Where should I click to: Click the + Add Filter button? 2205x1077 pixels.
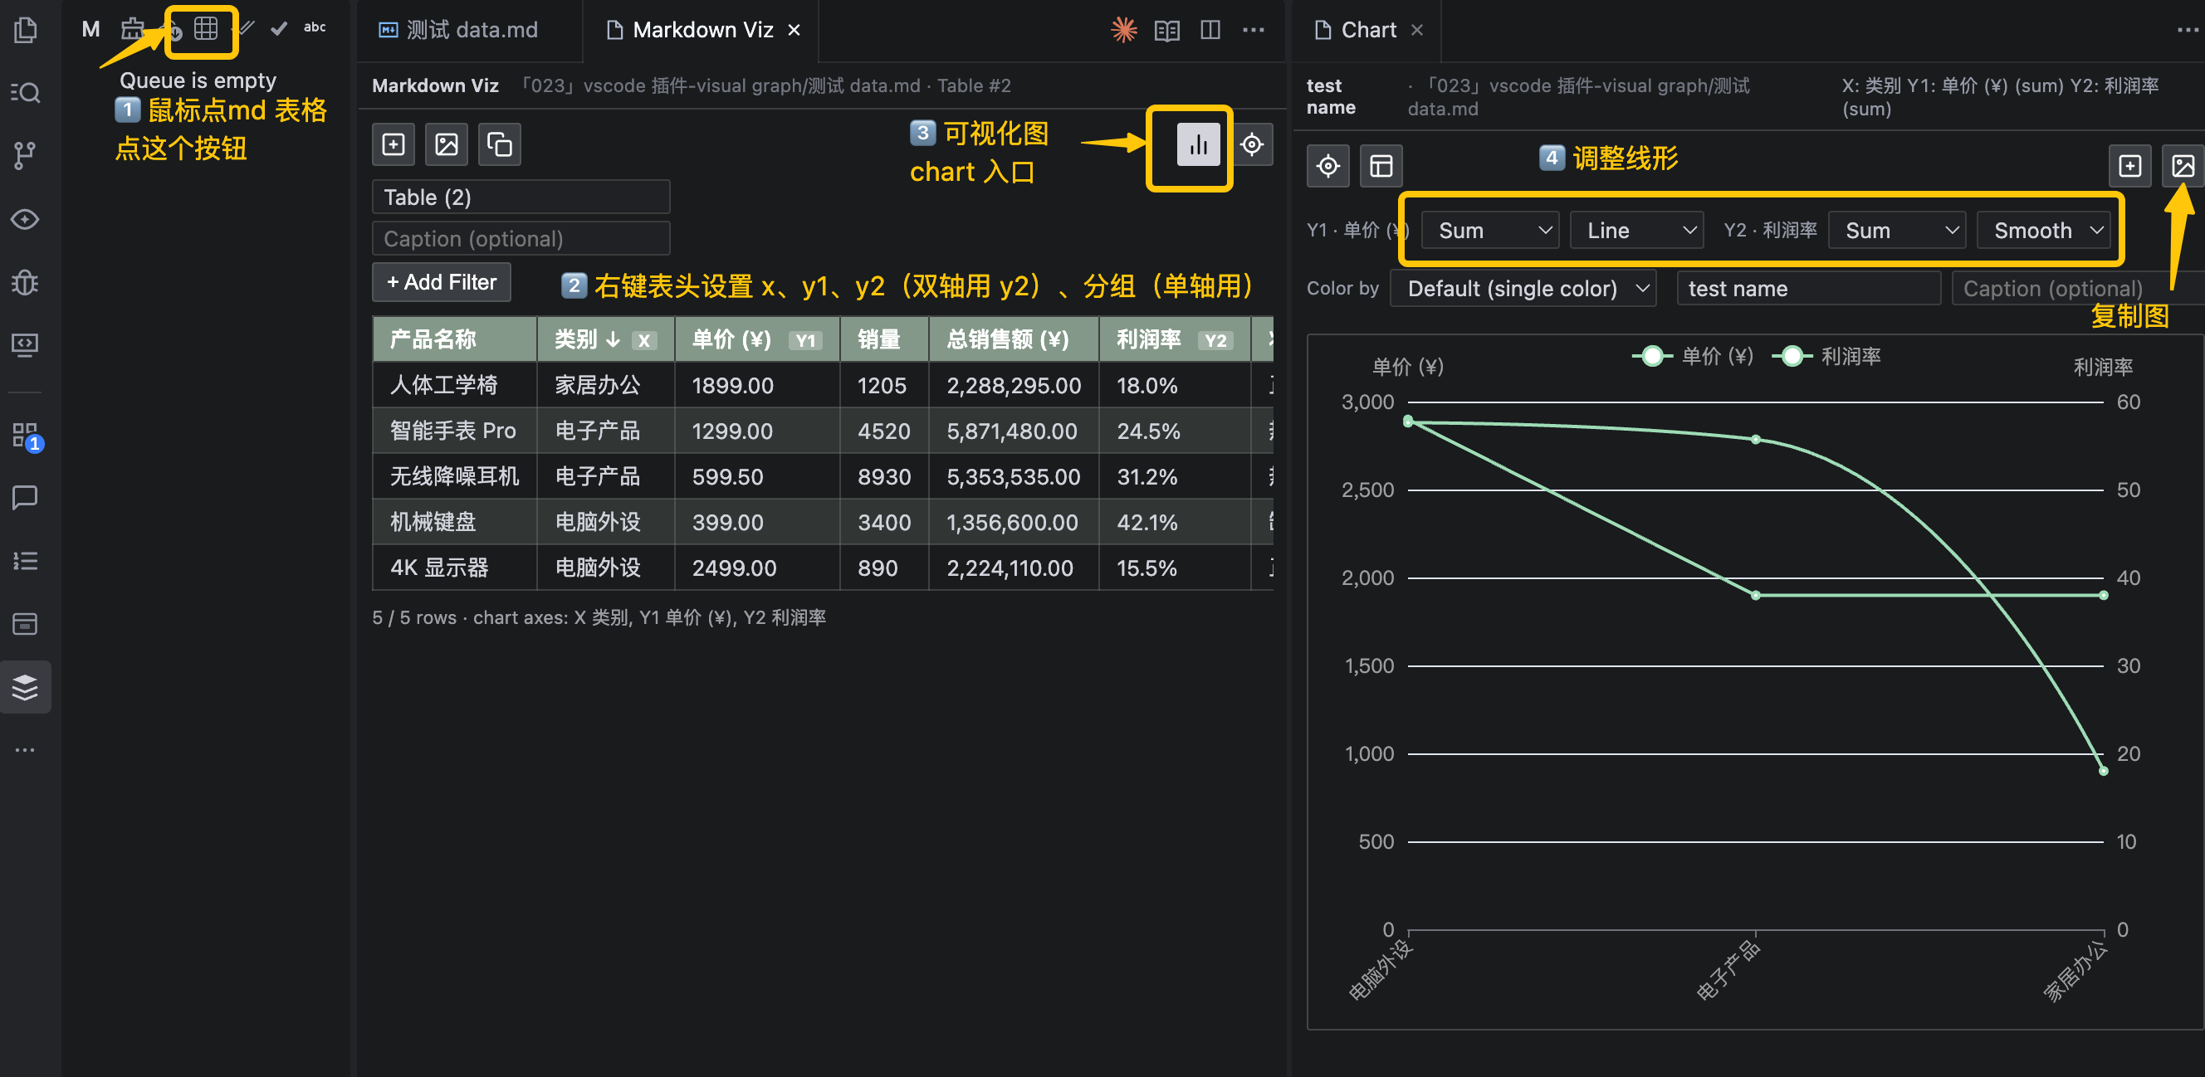pos(442,282)
